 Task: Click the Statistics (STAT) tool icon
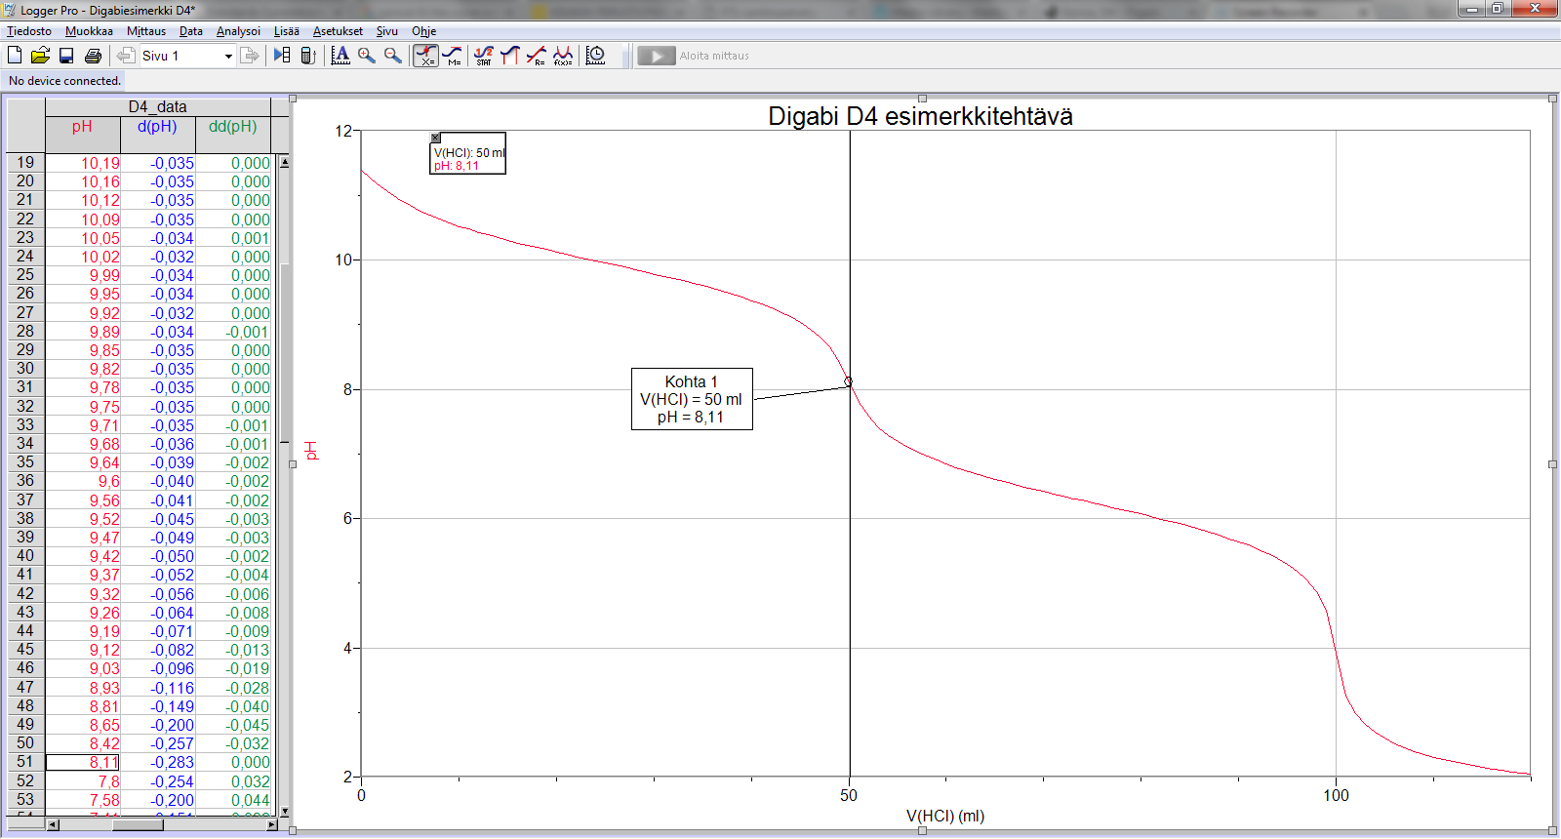pos(484,56)
